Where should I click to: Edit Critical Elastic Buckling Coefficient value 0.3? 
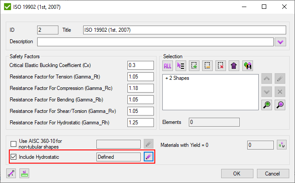click(141, 65)
